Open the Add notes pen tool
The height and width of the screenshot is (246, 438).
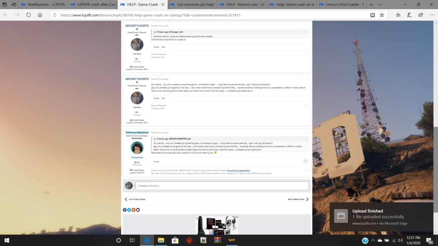409,15
